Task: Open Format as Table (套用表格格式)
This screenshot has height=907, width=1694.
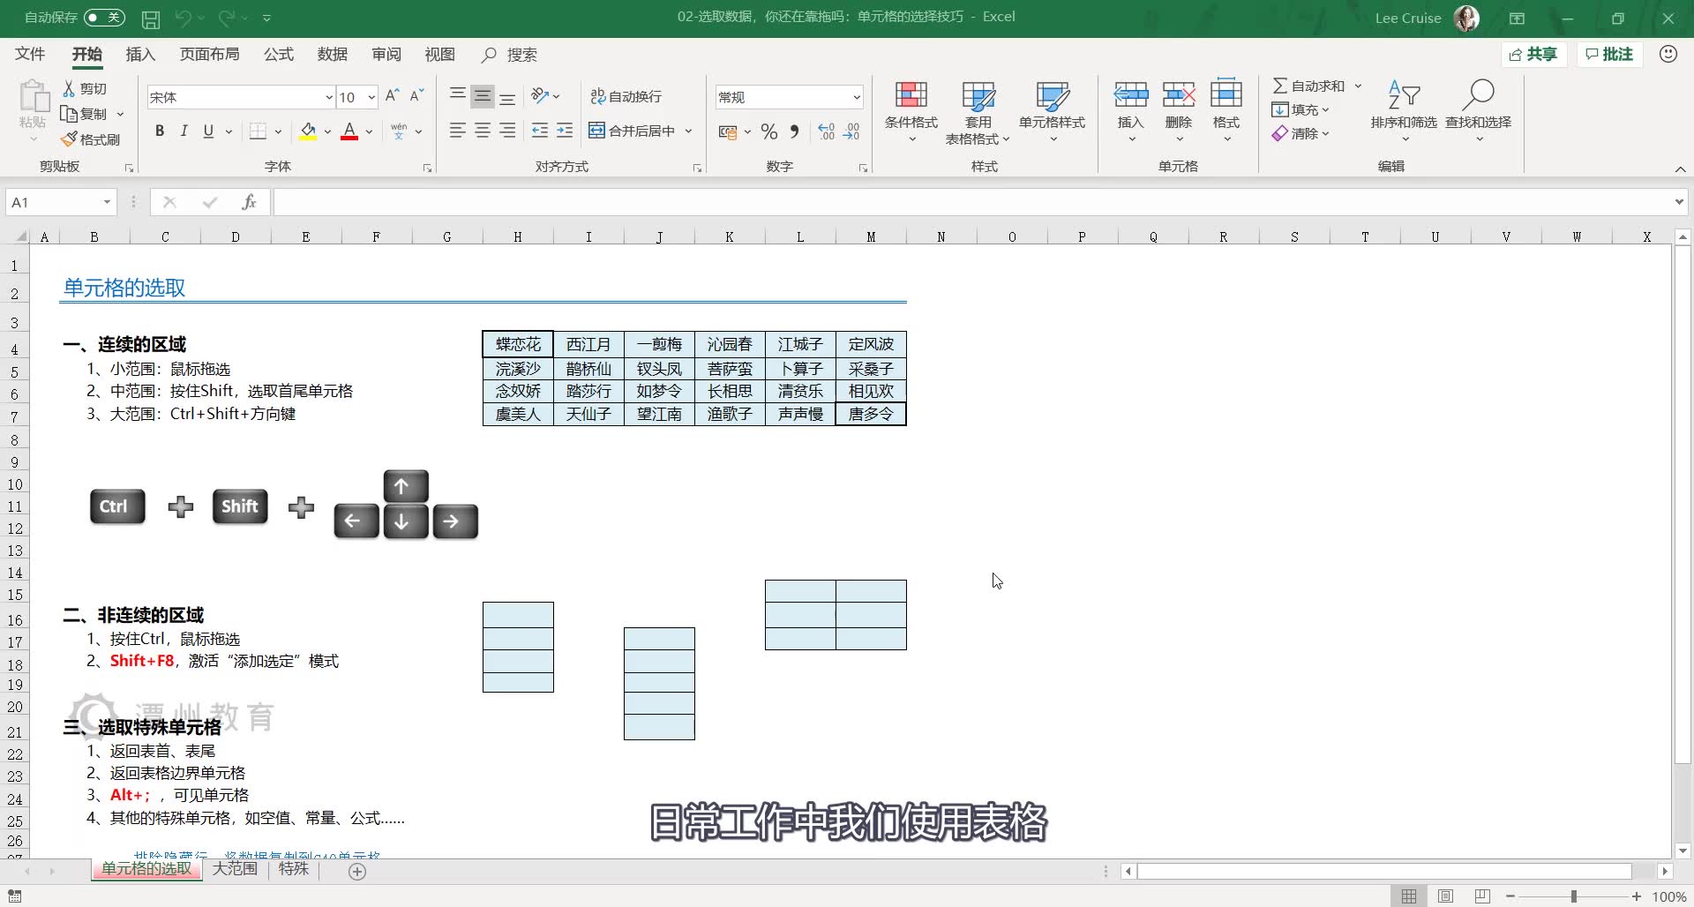Action: click(x=978, y=112)
